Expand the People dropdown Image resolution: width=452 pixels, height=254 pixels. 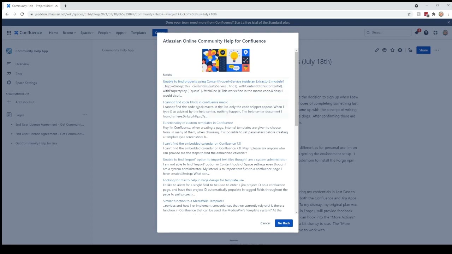(x=105, y=32)
